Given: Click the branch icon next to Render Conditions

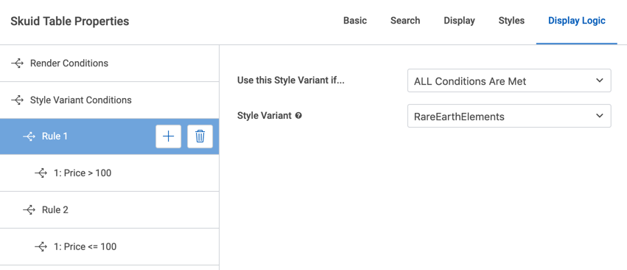Looking at the screenshot, I should 17,63.
